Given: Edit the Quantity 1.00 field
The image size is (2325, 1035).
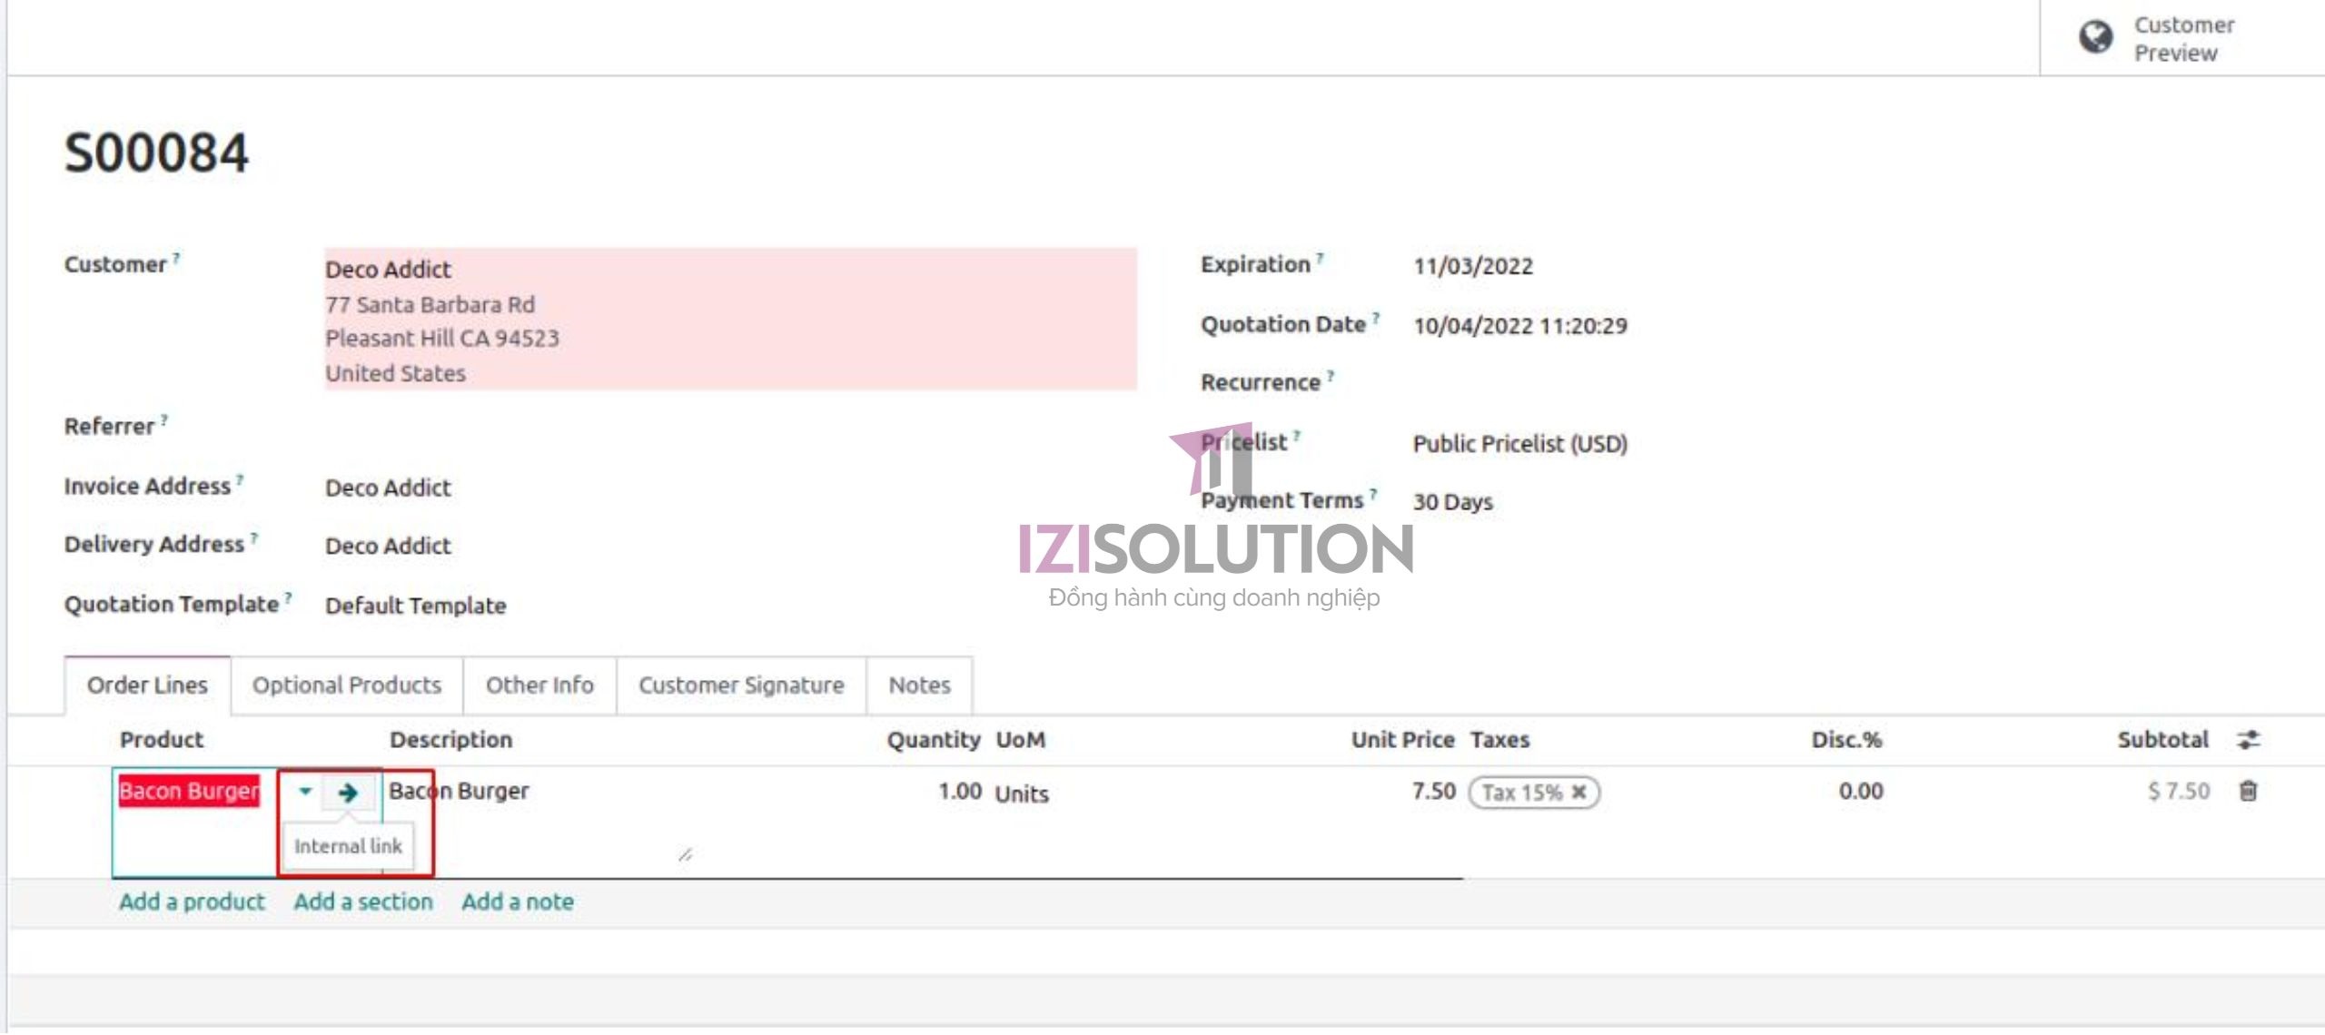Looking at the screenshot, I should click(959, 792).
